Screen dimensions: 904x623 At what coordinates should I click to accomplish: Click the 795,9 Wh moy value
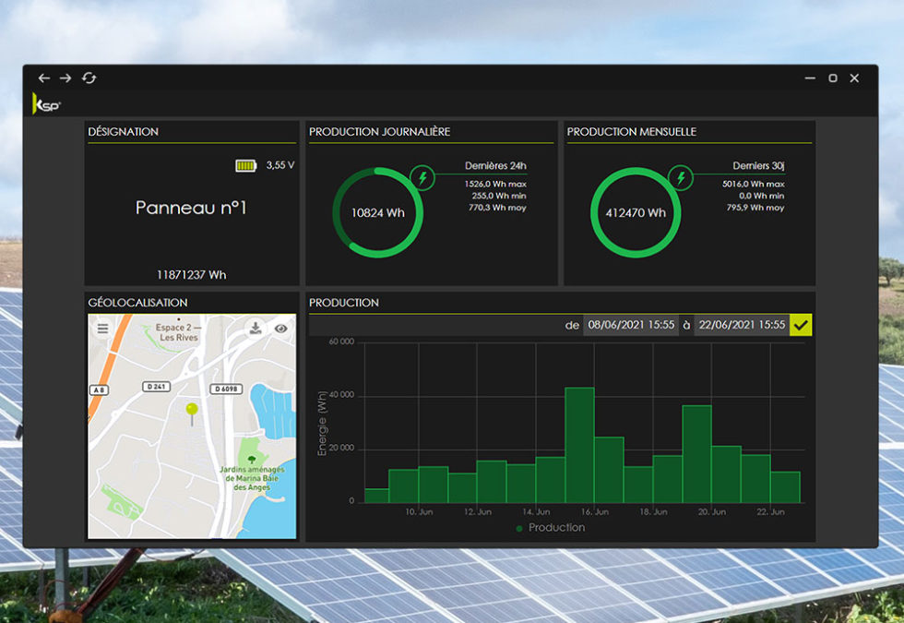(x=755, y=208)
